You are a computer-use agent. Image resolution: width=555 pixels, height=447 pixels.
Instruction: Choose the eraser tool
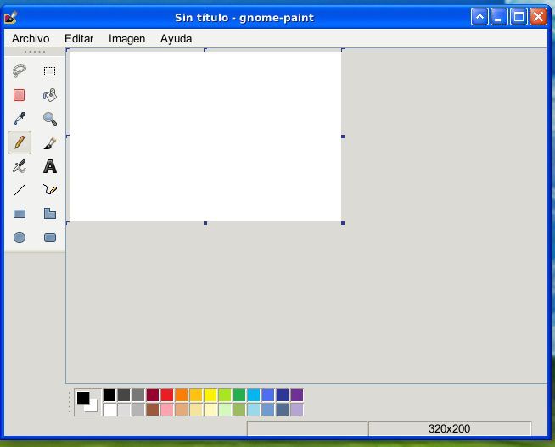tap(20, 95)
